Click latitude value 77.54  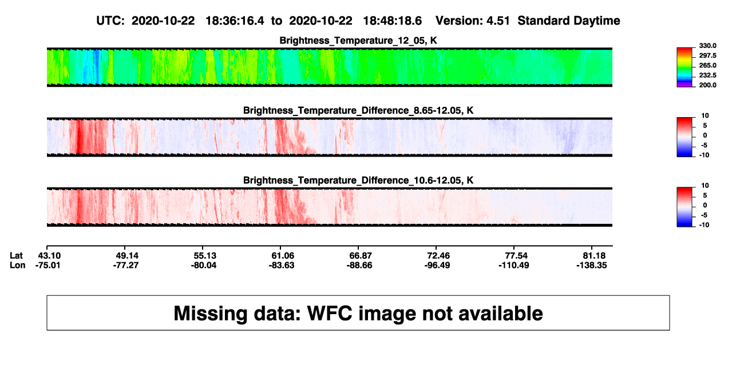tap(516, 255)
